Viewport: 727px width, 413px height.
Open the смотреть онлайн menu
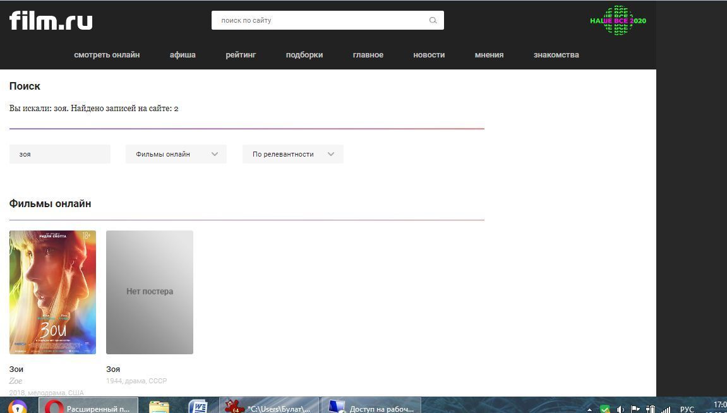tap(107, 55)
